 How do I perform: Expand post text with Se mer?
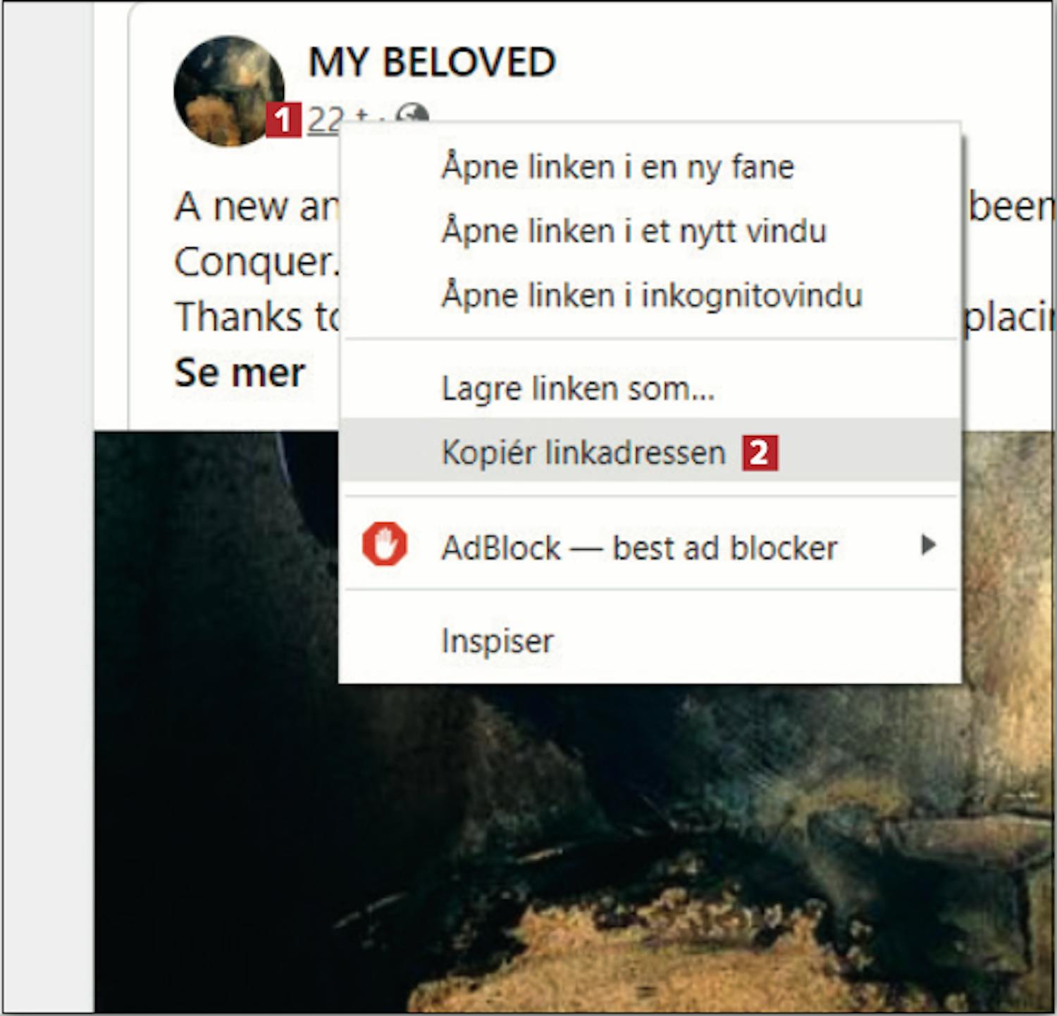(240, 372)
